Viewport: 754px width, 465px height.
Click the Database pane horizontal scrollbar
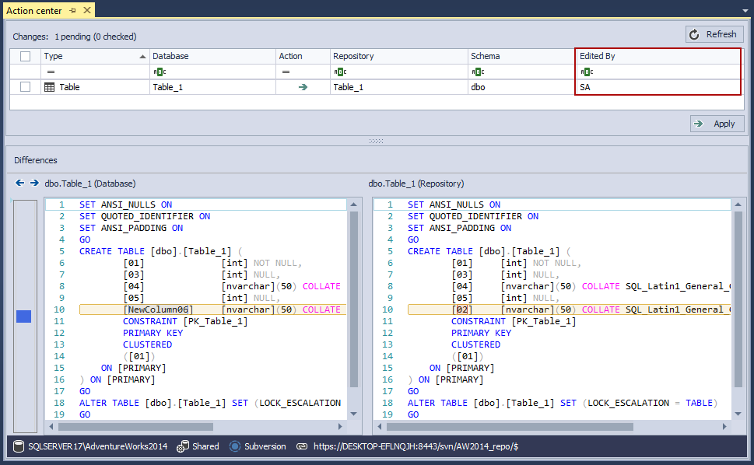click(136, 426)
